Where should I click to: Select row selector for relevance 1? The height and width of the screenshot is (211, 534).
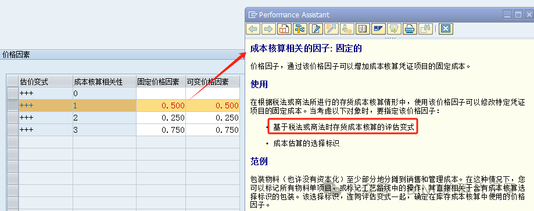pyautogui.click(x=13, y=106)
